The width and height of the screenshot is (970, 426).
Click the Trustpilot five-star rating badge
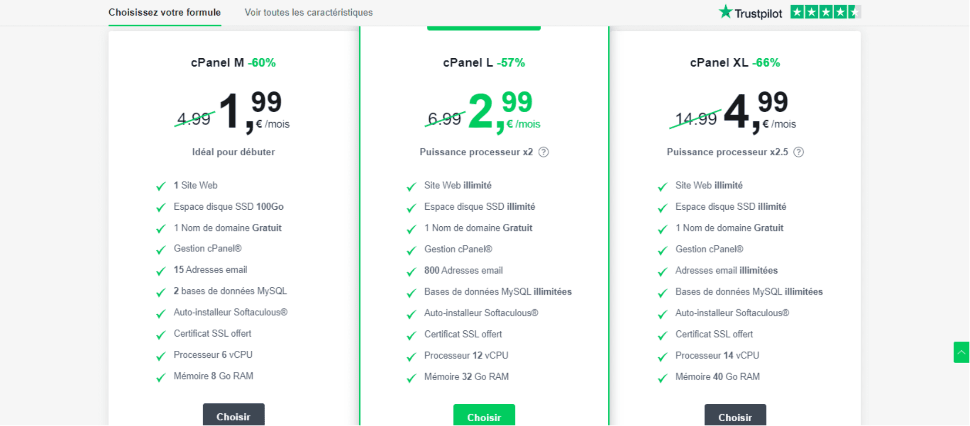point(826,12)
